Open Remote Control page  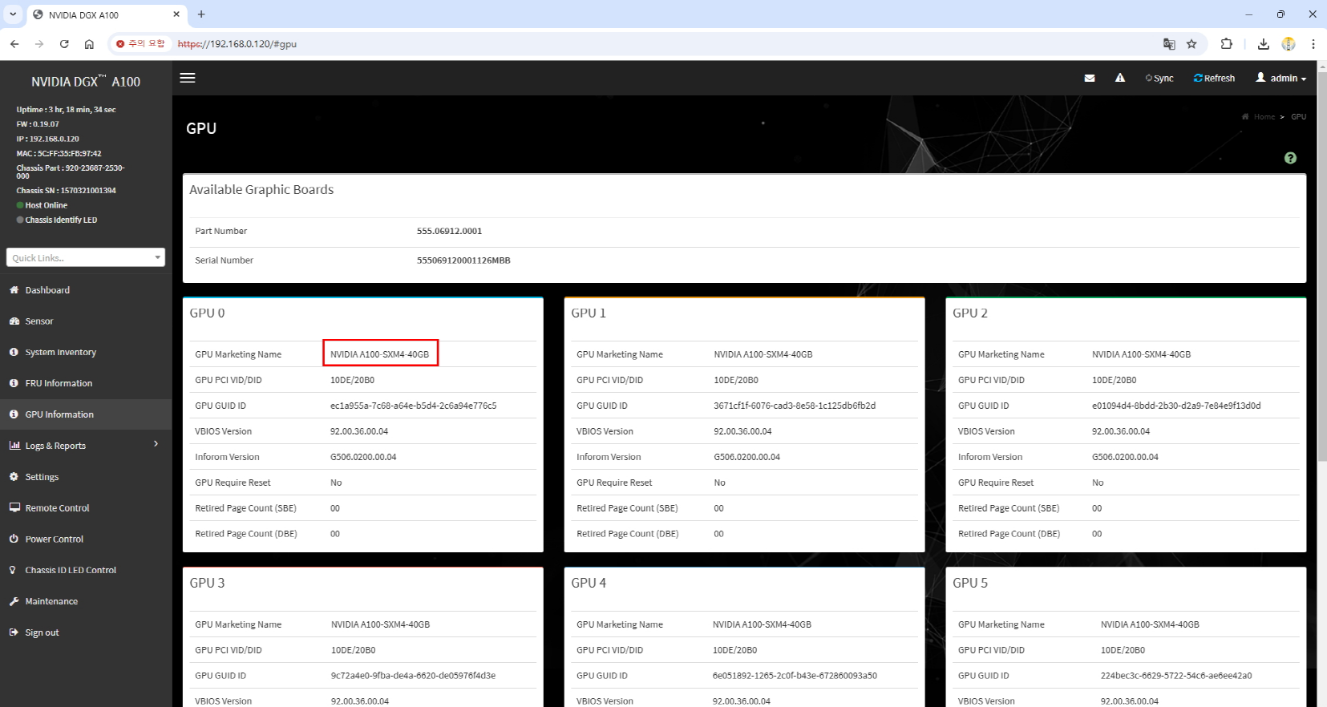pos(86,508)
